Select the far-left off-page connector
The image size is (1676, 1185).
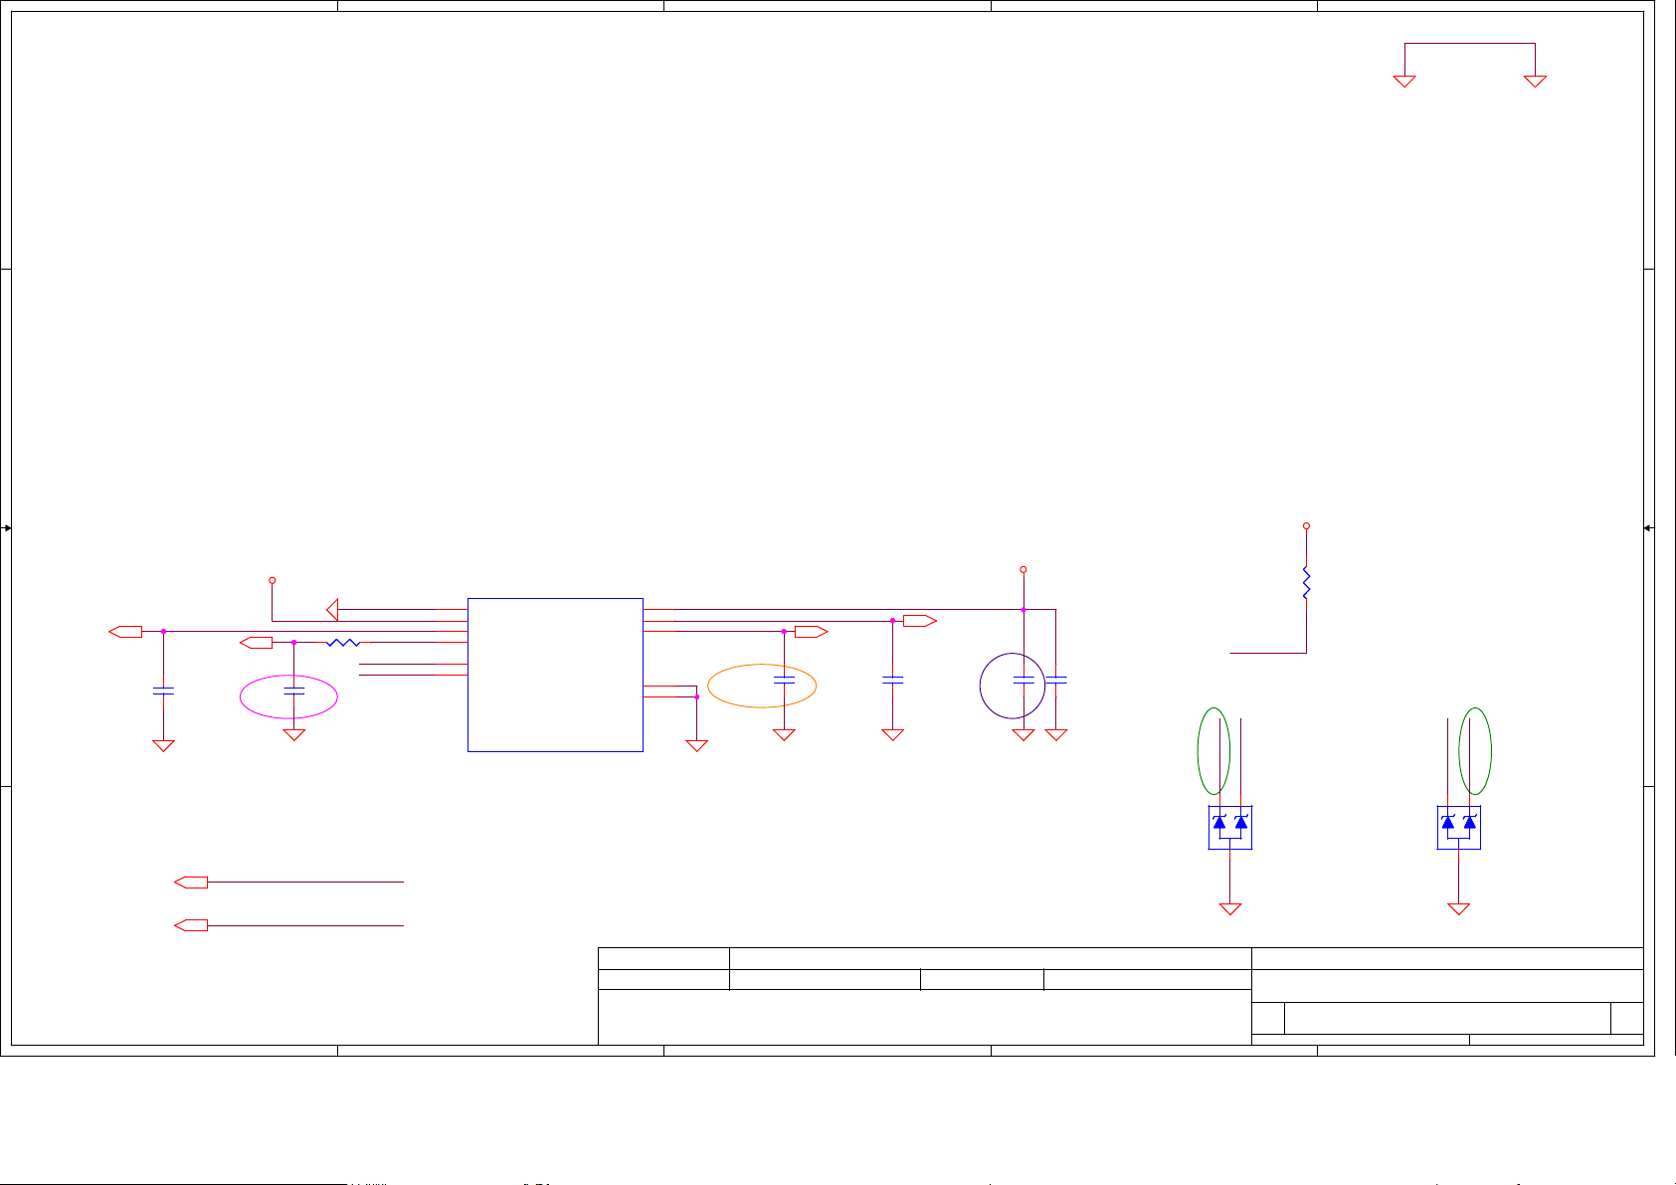click(x=125, y=632)
